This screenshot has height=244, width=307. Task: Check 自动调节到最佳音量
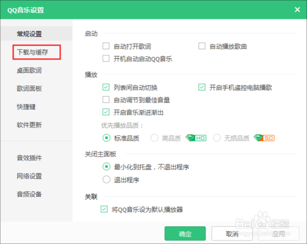(x=106, y=100)
